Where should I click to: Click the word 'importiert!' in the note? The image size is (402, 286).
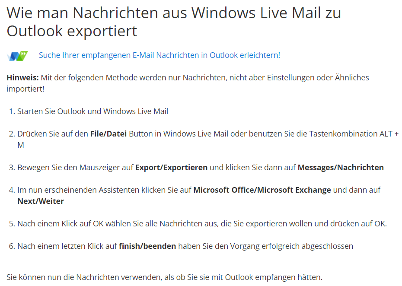coord(26,89)
